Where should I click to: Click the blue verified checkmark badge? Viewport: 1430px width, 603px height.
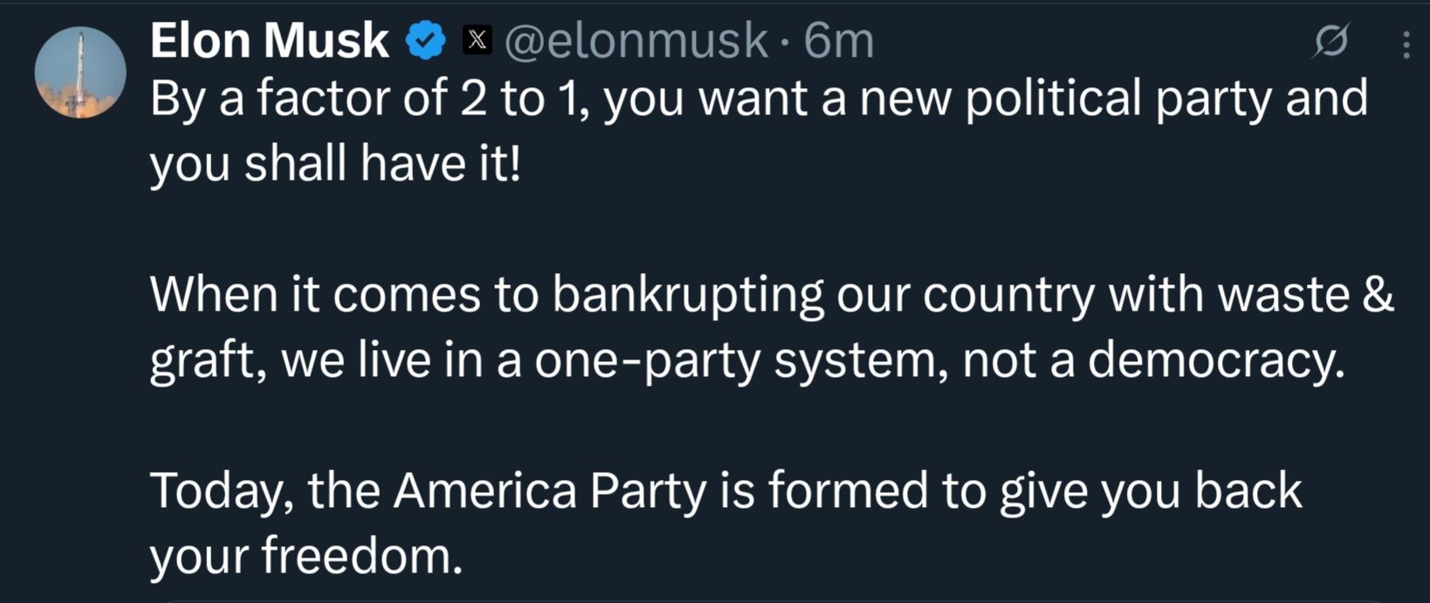click(x=427, y=41)
